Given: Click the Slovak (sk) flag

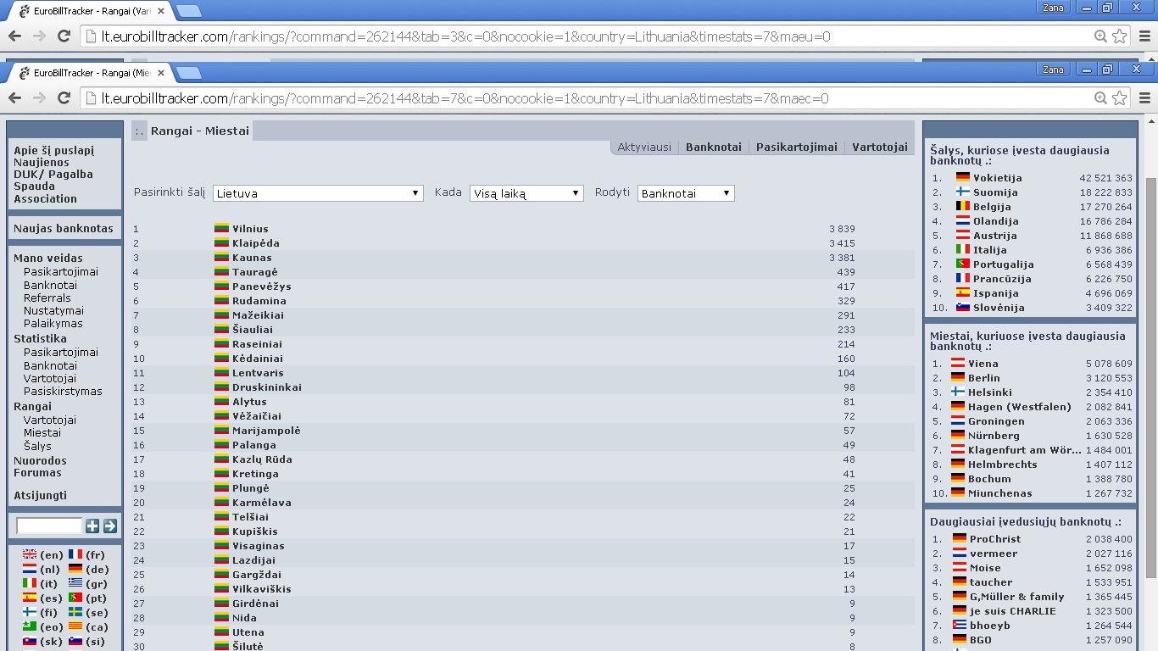Looking at the screenshot, I should [x=30, y=642].
